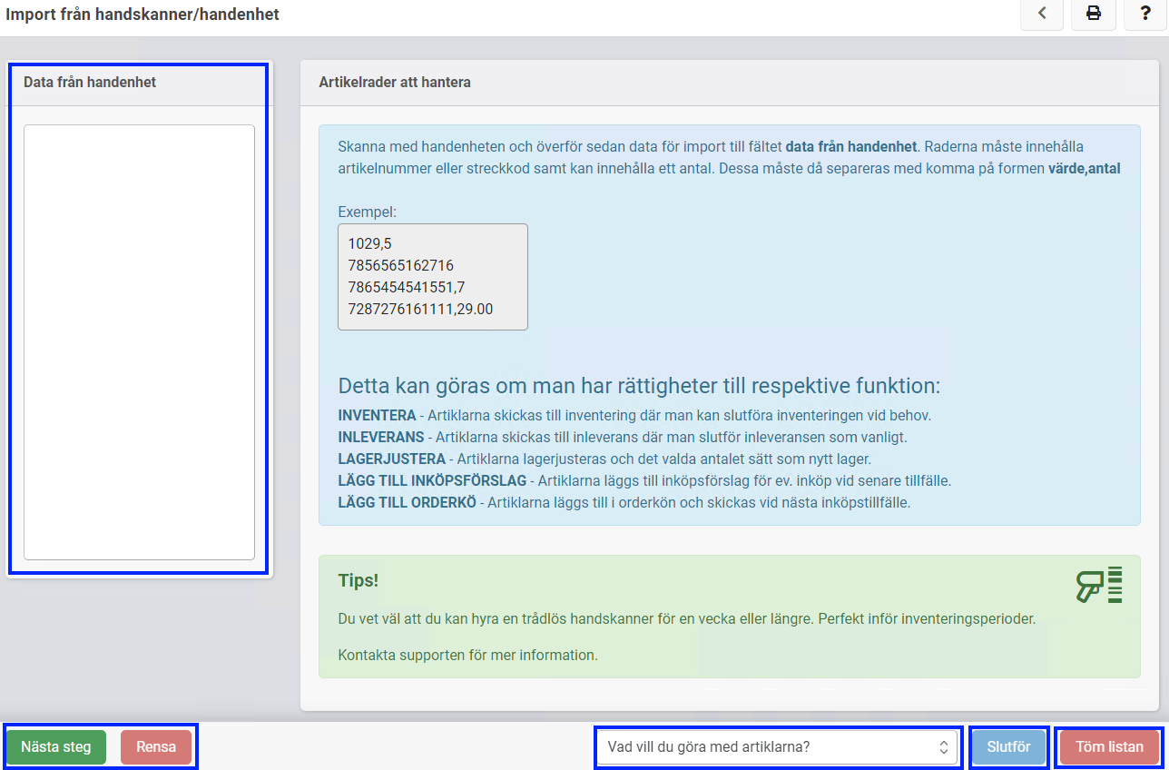Click the up-down arrows on the action dropdown
The width and height of the screenshot is (1169, 770).
(x=943, y=747)
